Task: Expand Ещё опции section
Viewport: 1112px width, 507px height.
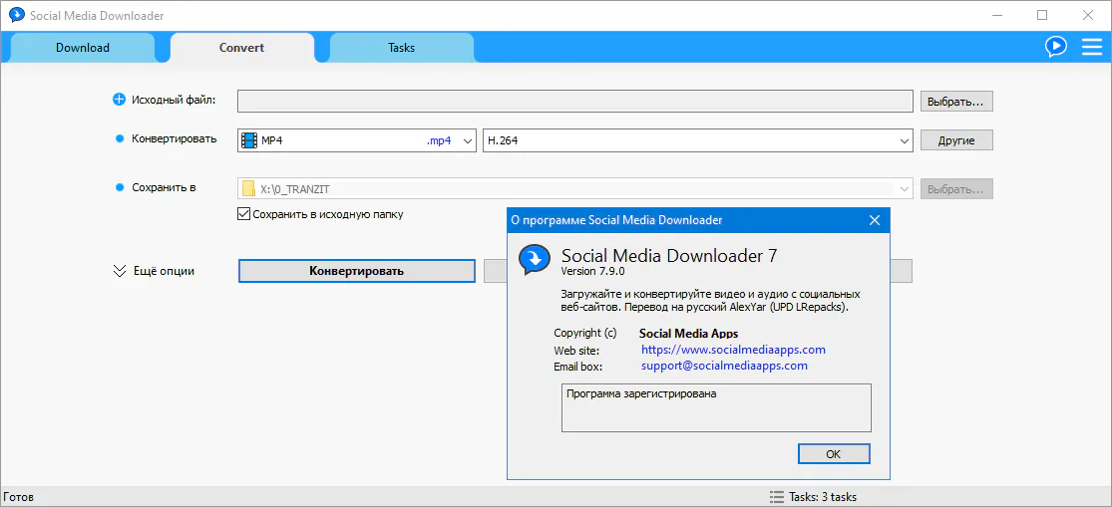Action: (120, 271)
